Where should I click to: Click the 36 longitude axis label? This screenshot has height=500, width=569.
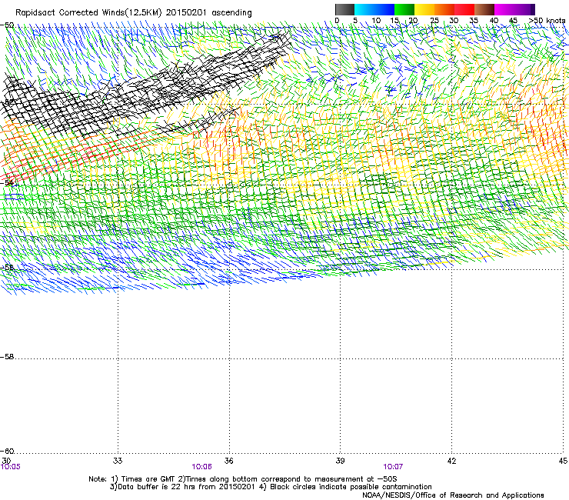coord(228,461)
